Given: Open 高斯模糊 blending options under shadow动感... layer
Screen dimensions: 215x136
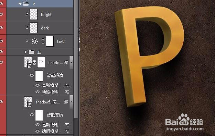Looking at the screenshot, I should pos(67,125).
